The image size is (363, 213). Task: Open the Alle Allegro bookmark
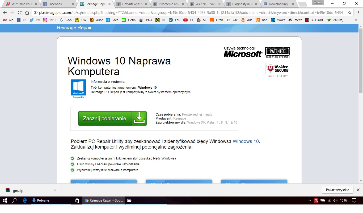coord(247,20)
